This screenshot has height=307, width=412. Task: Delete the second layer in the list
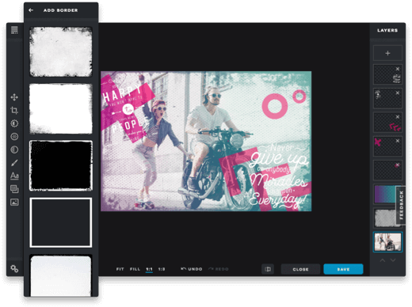click(x=398, y=93)
